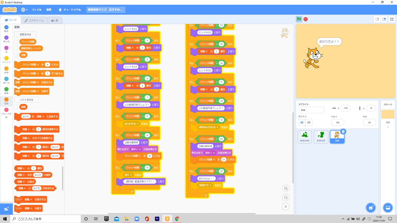Click the add extension button
Viewport: 397px width, 223px height.
click(x=6, y=209)
